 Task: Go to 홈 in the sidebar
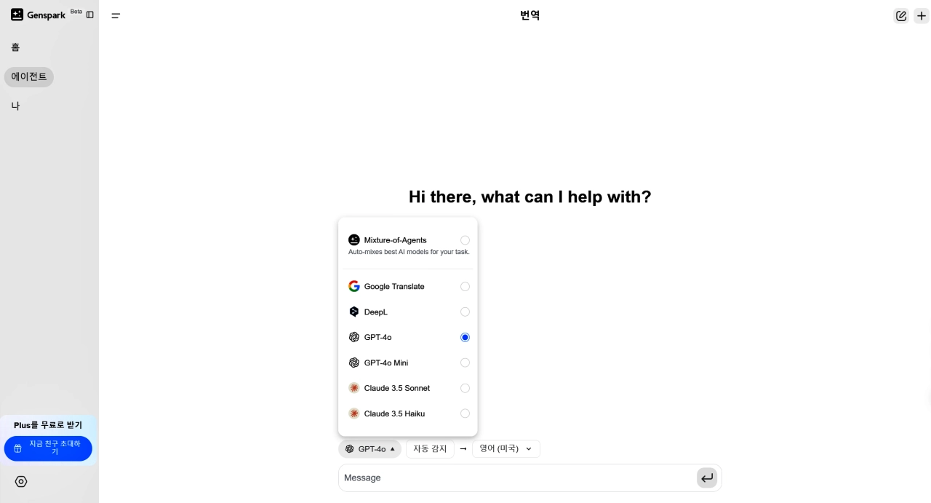click(x=15, y=47)
